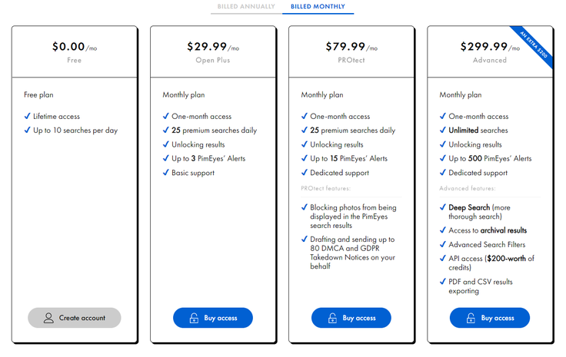Click the checkmark beside Deep Search
The width and height of the screenshot is (566, 357).
[x=442, y=207]
